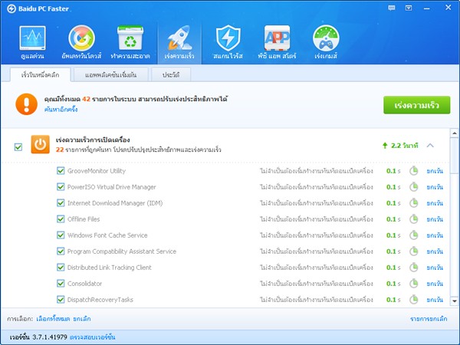460x345 pixels.
Task: Click ยกเว้น link for Internet Download Manager
Action: click(x=435, y=203)
